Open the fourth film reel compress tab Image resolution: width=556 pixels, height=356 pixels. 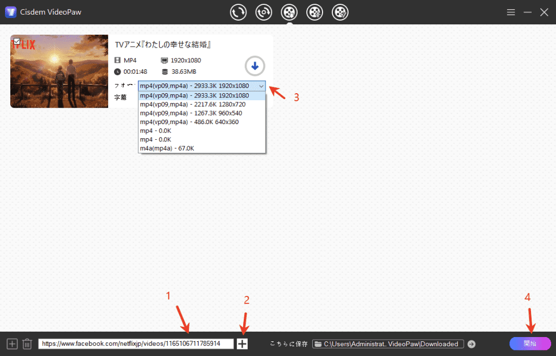point(314,12)
